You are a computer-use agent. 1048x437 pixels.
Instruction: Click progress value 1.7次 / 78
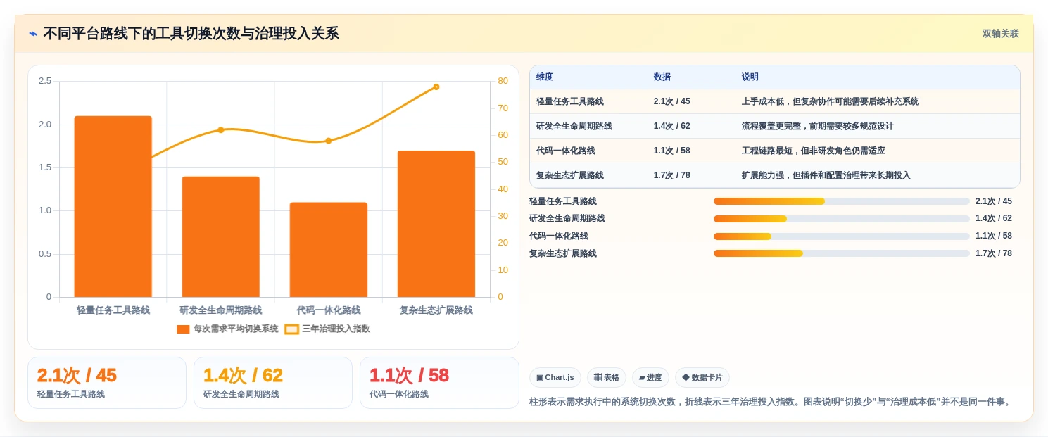click(x=994, y=253)
